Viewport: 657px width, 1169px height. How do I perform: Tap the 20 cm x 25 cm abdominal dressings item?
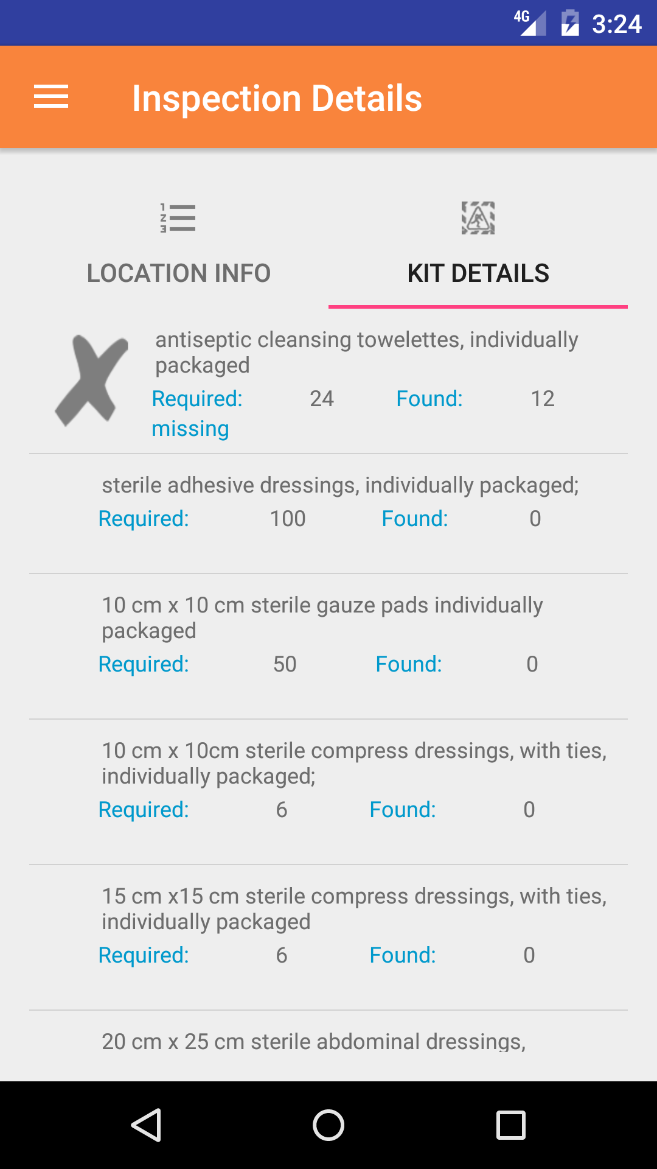pyautogui.click(x=313, y=1042)
